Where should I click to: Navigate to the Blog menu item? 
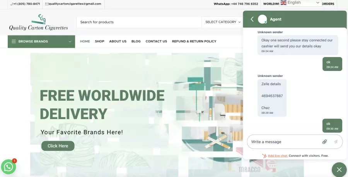coord(136,41)
